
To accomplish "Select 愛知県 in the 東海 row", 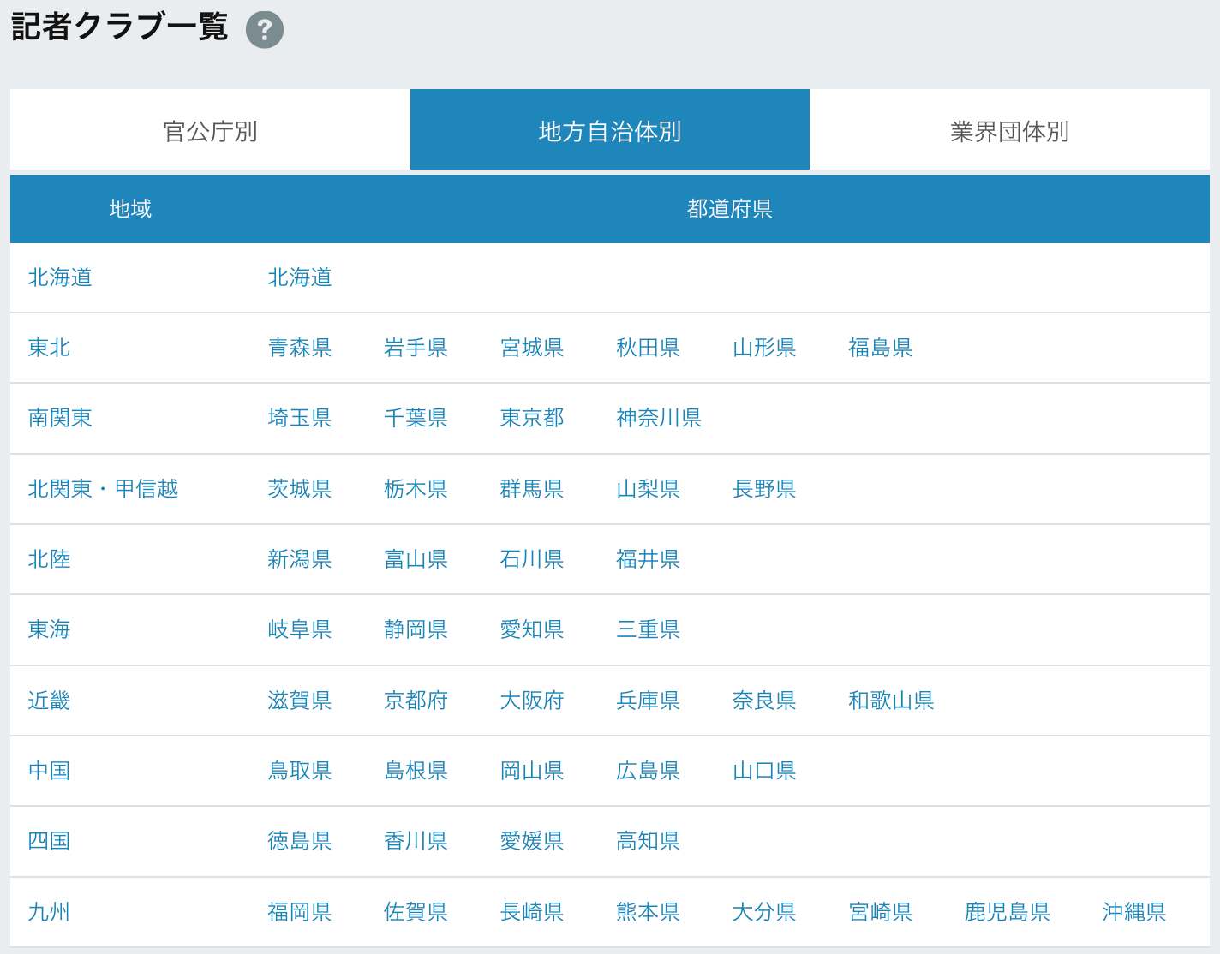I will point(531,629).
